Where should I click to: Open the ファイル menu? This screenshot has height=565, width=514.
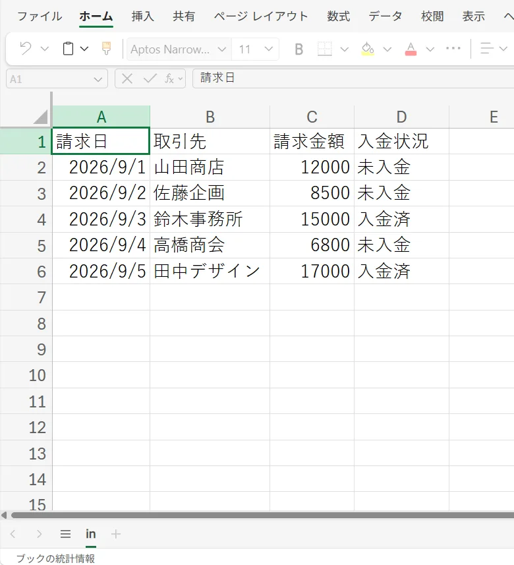pos(40,16)
